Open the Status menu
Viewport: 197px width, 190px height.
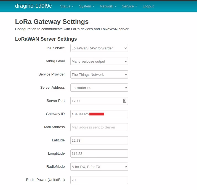pyautogui.click(x=67, y=6)
